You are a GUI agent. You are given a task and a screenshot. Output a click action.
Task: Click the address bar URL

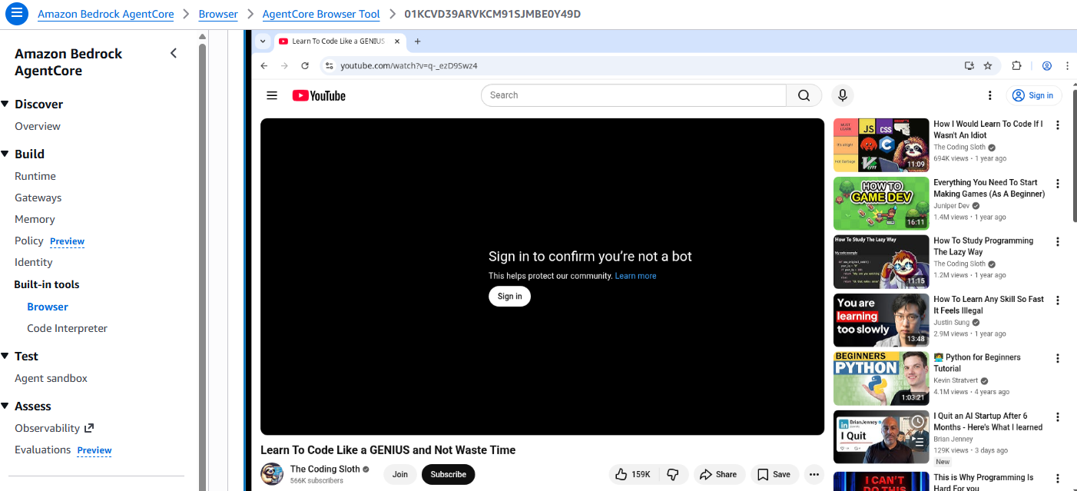pos(409,66)
